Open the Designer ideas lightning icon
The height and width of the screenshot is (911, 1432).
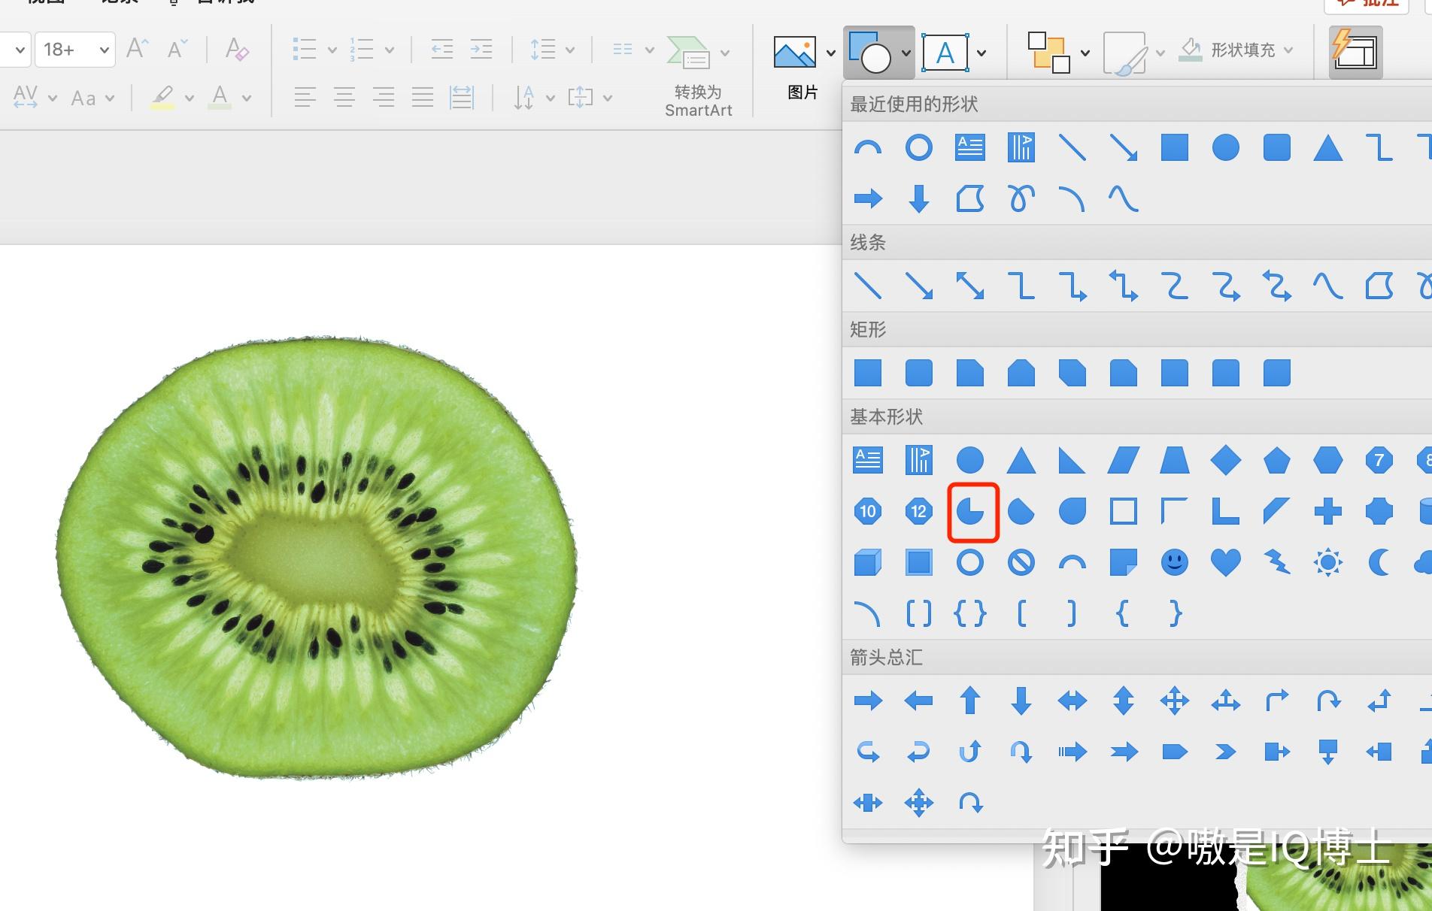[1356, 52]
